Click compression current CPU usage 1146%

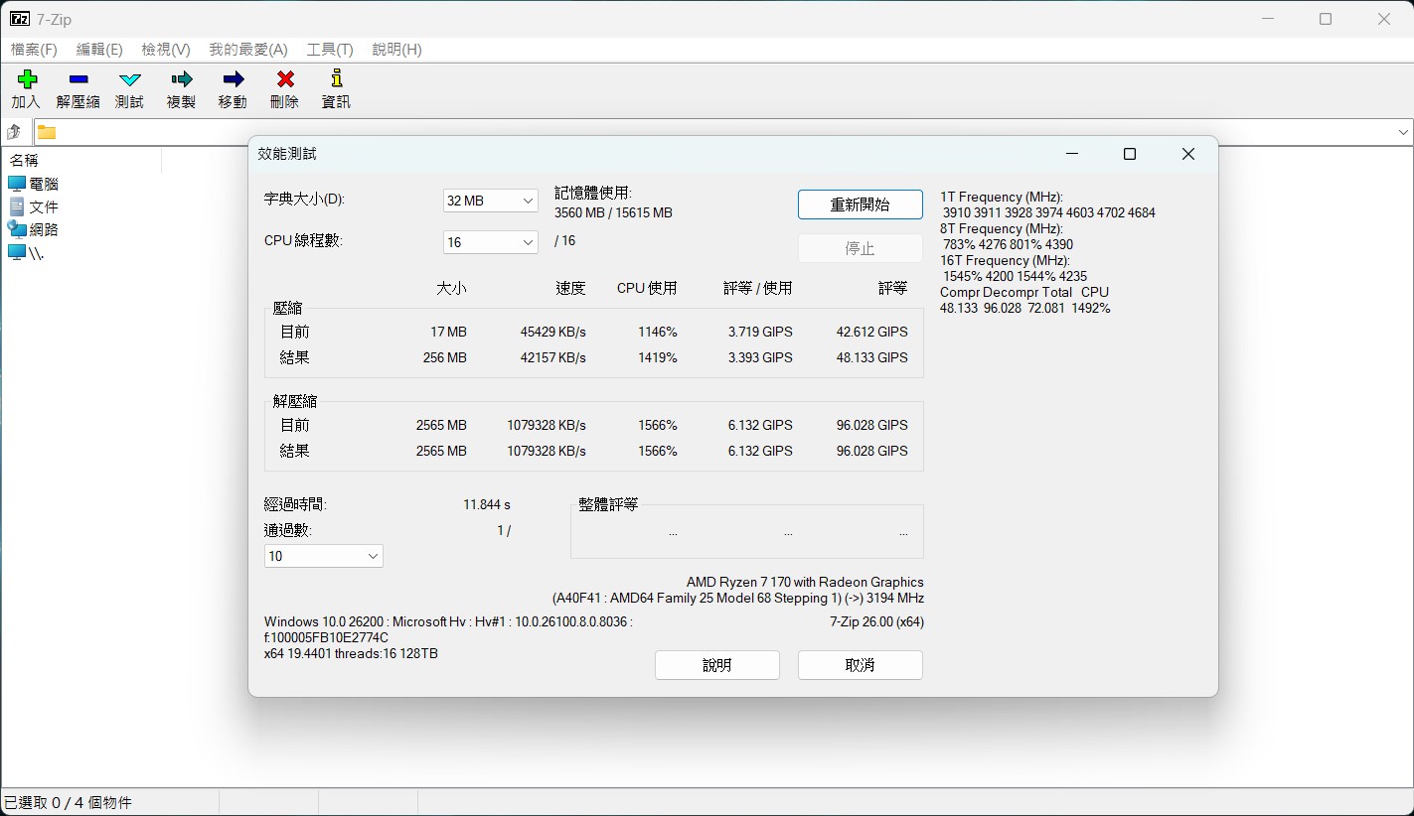[658, 332]
